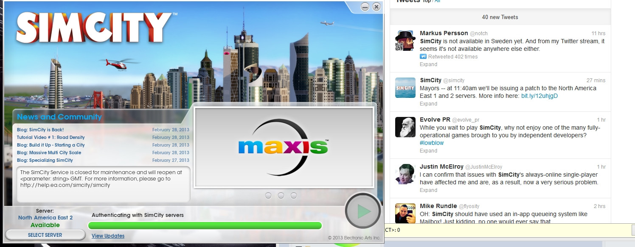Expand the SimCity patch tweet
Viewport: 635px width, 247px height.
[428, 104]
